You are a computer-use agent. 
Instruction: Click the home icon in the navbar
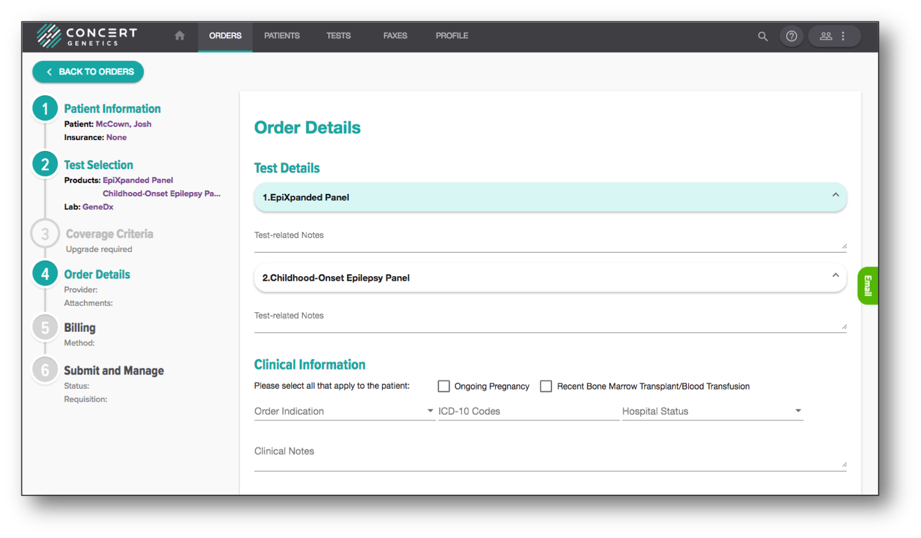click(179, 36)
